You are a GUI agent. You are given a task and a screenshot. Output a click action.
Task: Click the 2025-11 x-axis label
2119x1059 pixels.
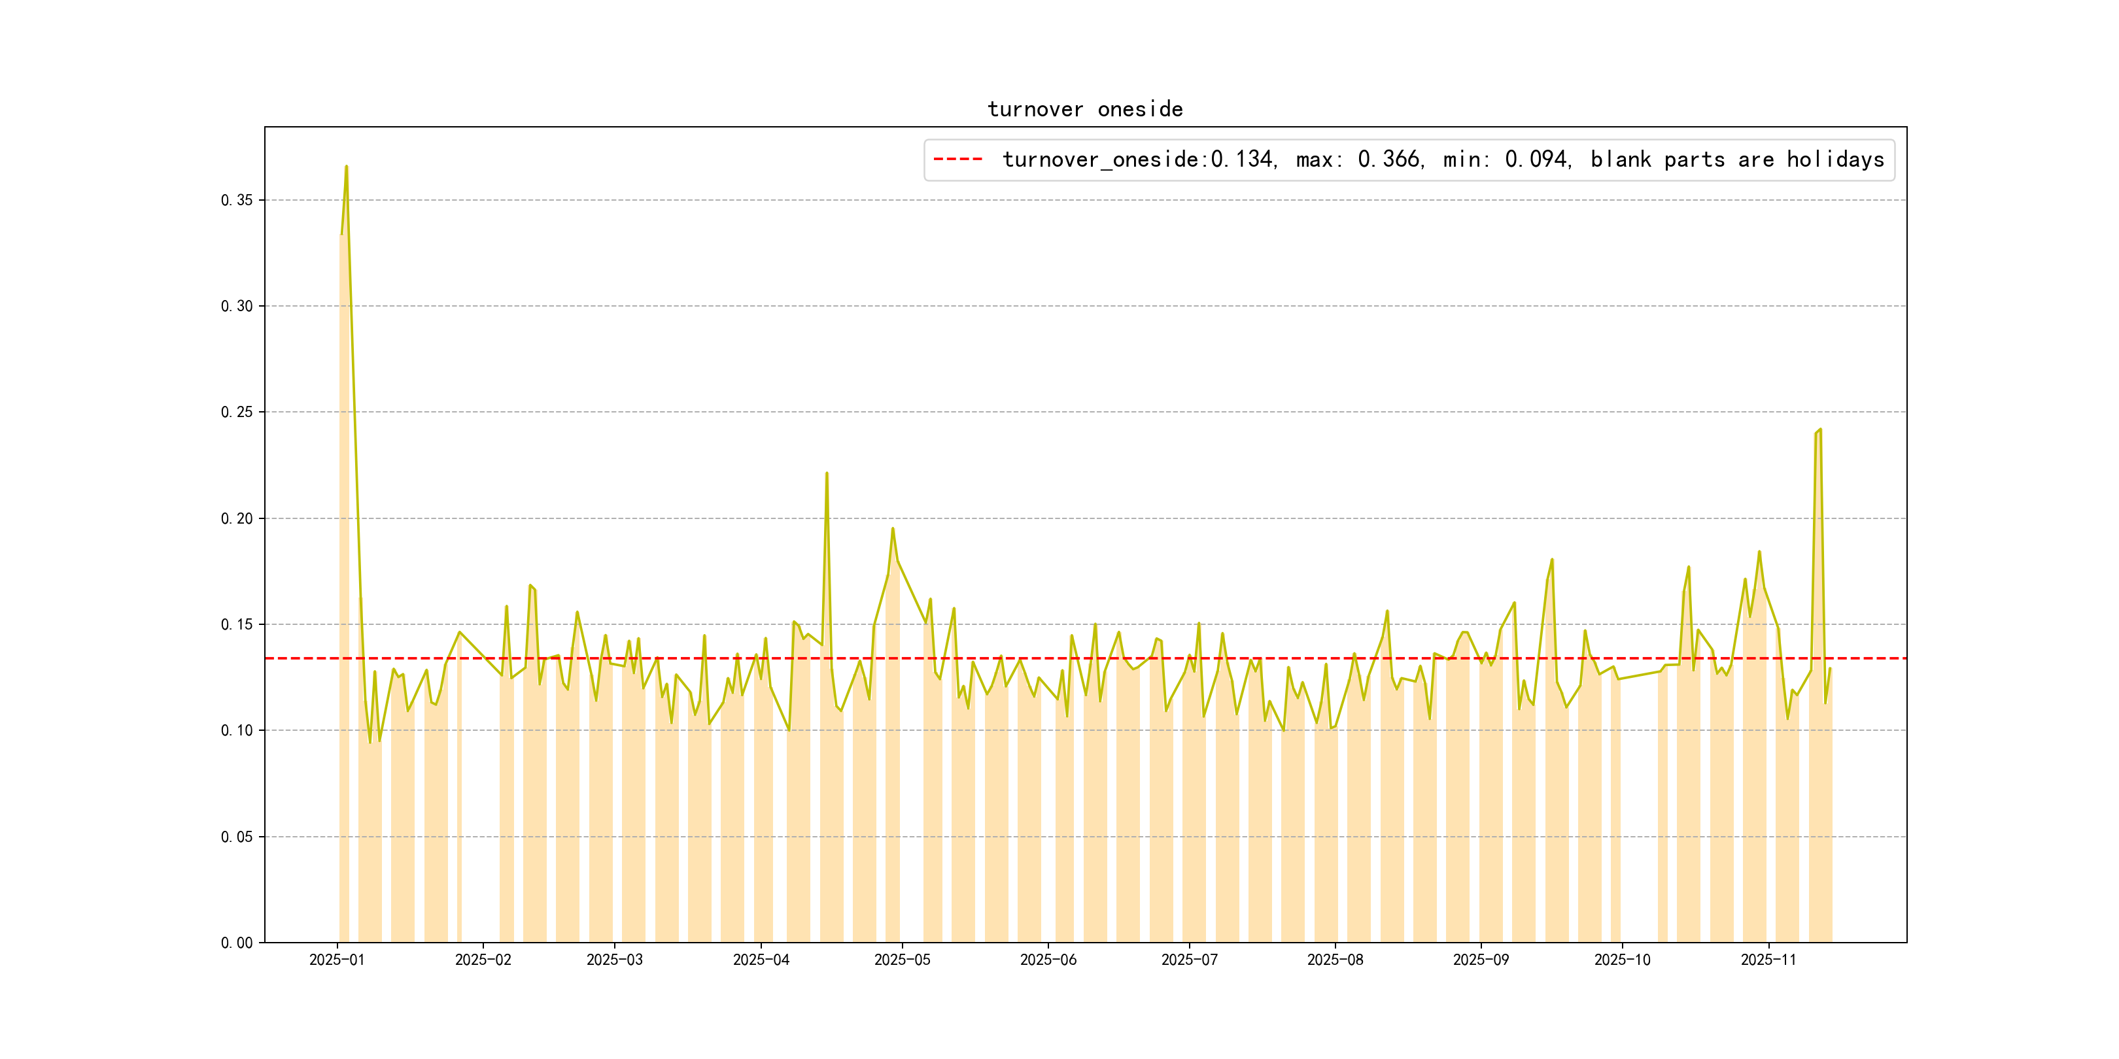[x=1768, y=960]
